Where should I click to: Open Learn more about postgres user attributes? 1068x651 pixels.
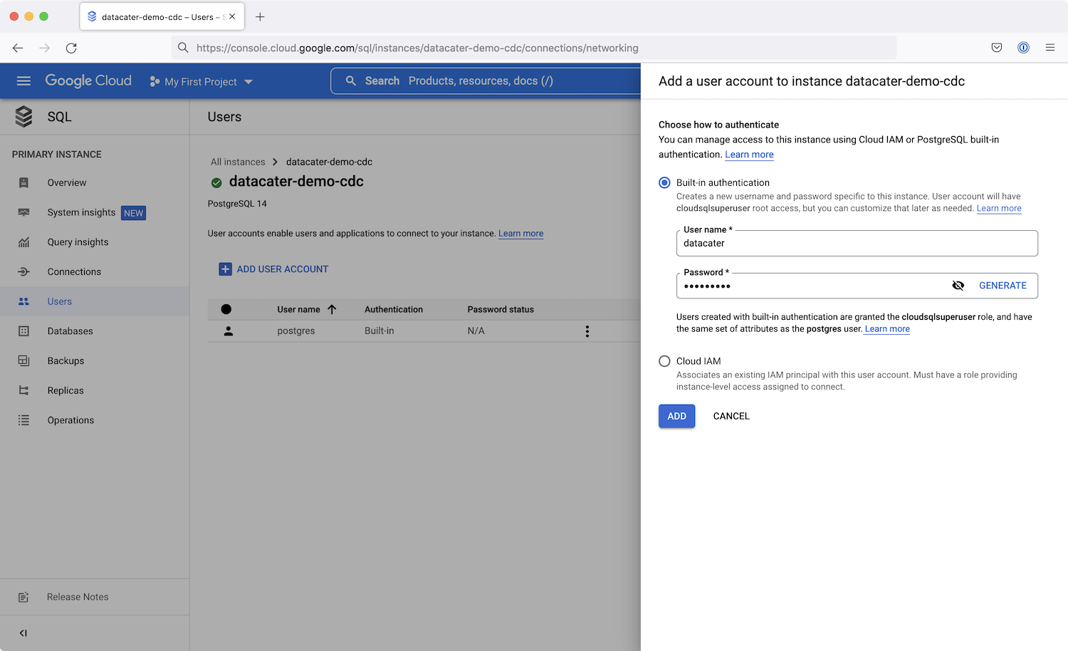(887, 329)
